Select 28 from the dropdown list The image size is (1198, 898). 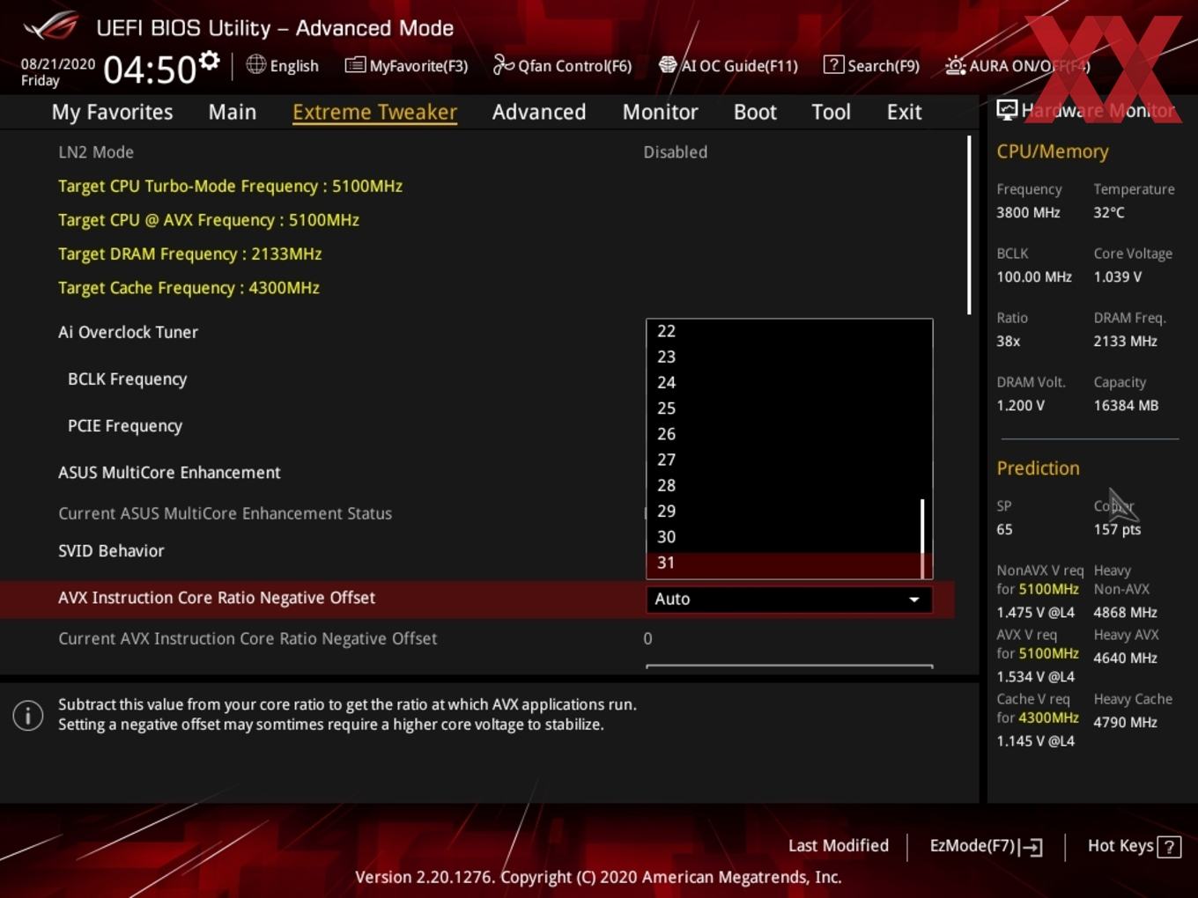click(x=783, y=485)
